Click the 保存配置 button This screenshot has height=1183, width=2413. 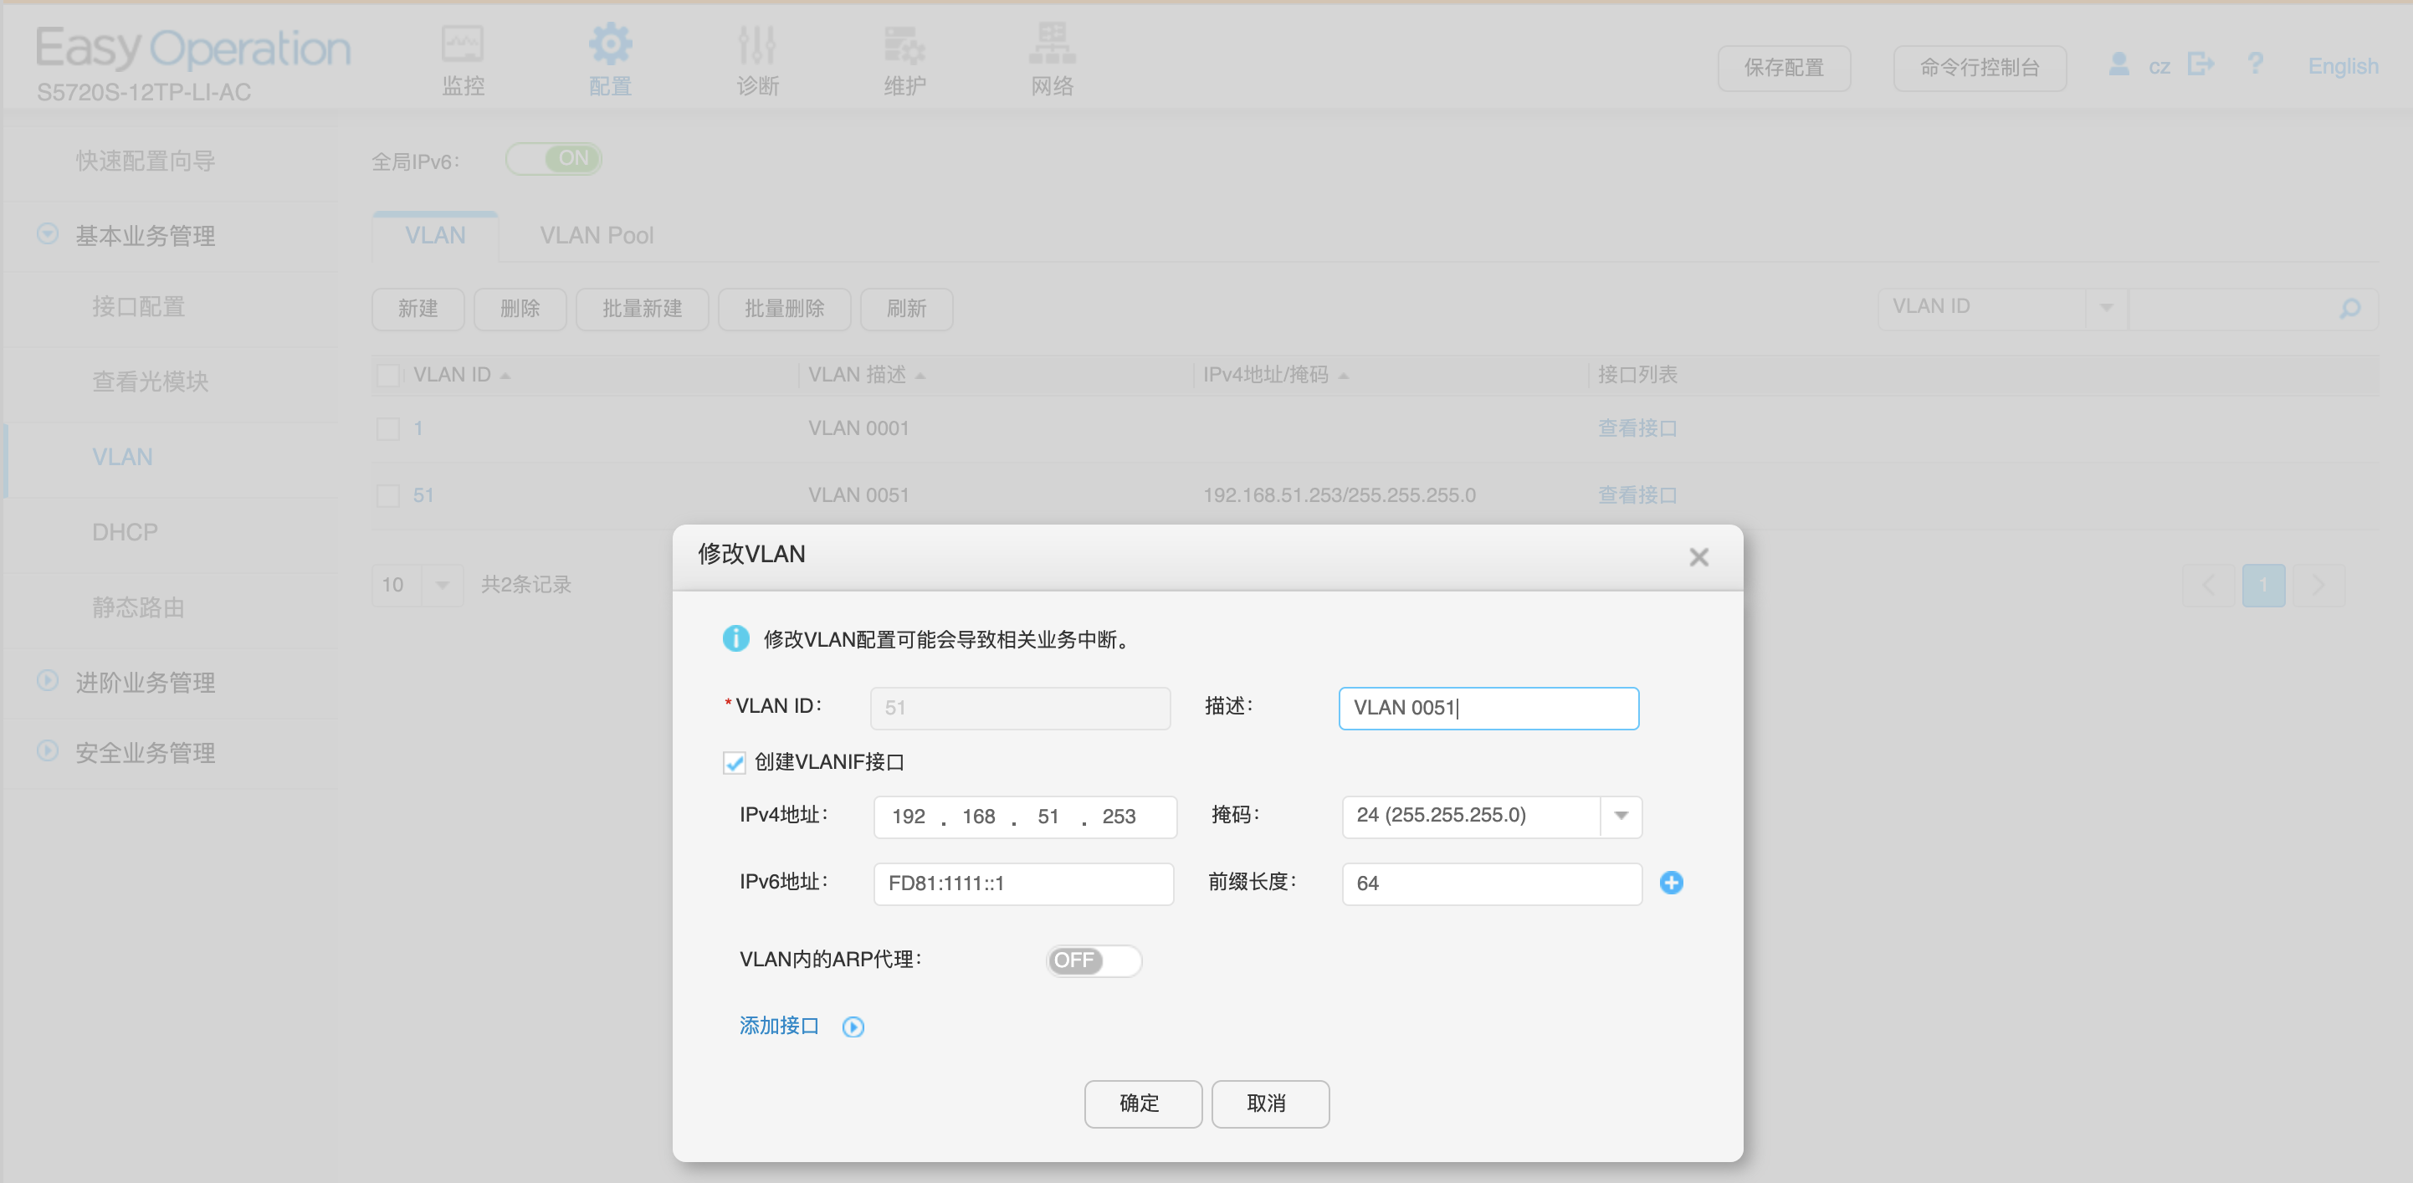1784,68
